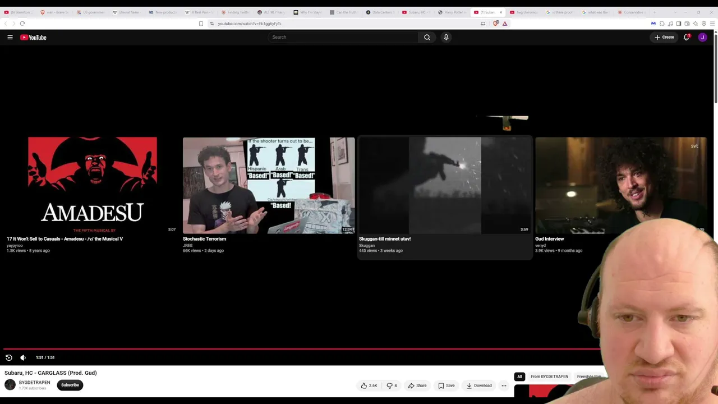Visit the JREG channel link
Screen dimensions: 718x404
[x=187, y=245]
